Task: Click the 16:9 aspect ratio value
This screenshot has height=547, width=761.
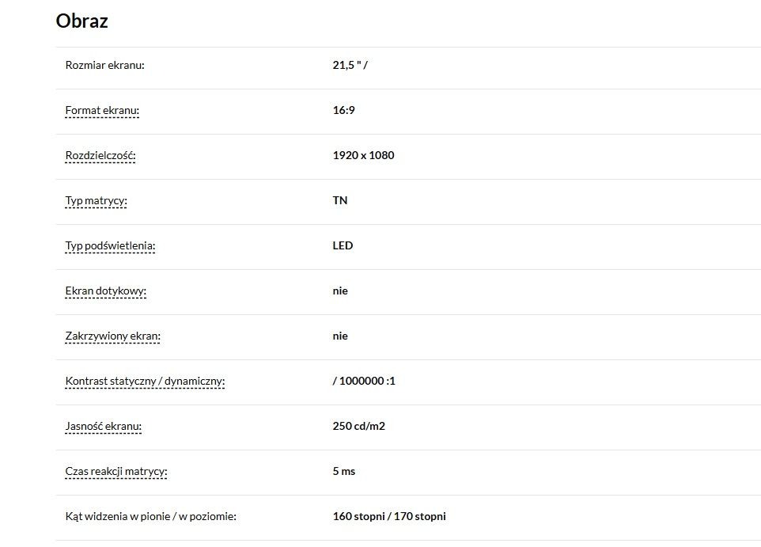Action: [x=343, y=110]
